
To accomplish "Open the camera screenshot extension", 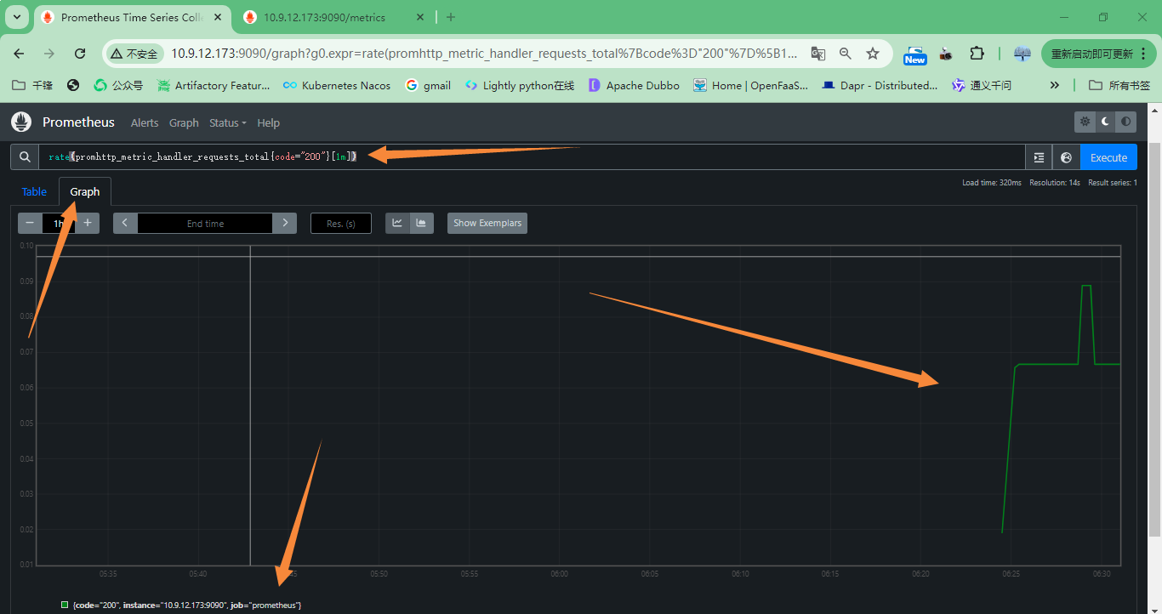I will 946,54.
